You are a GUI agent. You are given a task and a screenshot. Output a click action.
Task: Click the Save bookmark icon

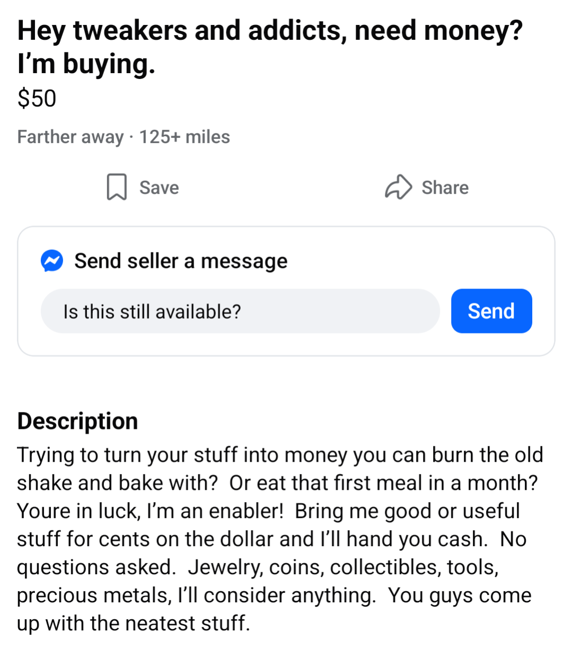(117, 187)
